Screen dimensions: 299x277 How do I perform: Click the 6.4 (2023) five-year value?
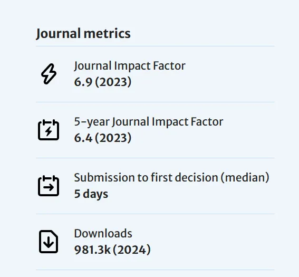(x=103, y=138)
